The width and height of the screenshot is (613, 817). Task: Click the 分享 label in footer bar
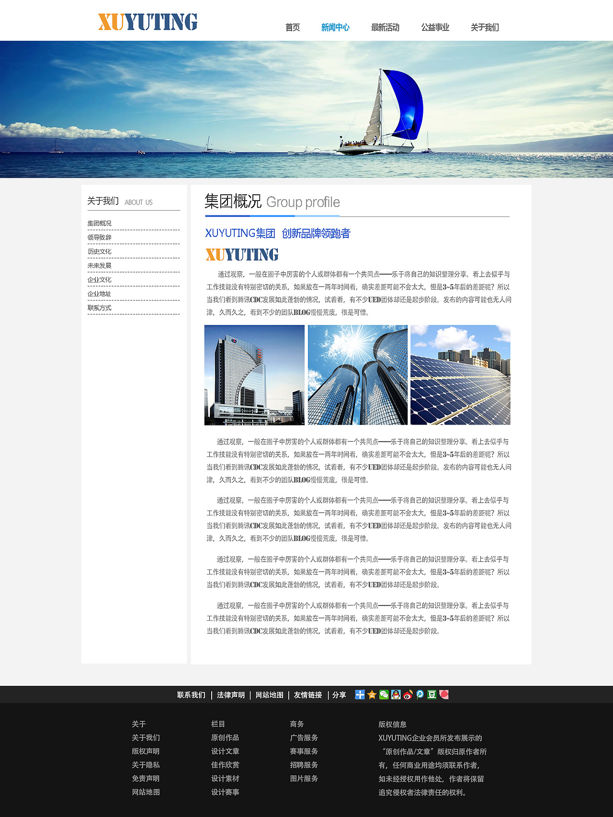[339, 695]
